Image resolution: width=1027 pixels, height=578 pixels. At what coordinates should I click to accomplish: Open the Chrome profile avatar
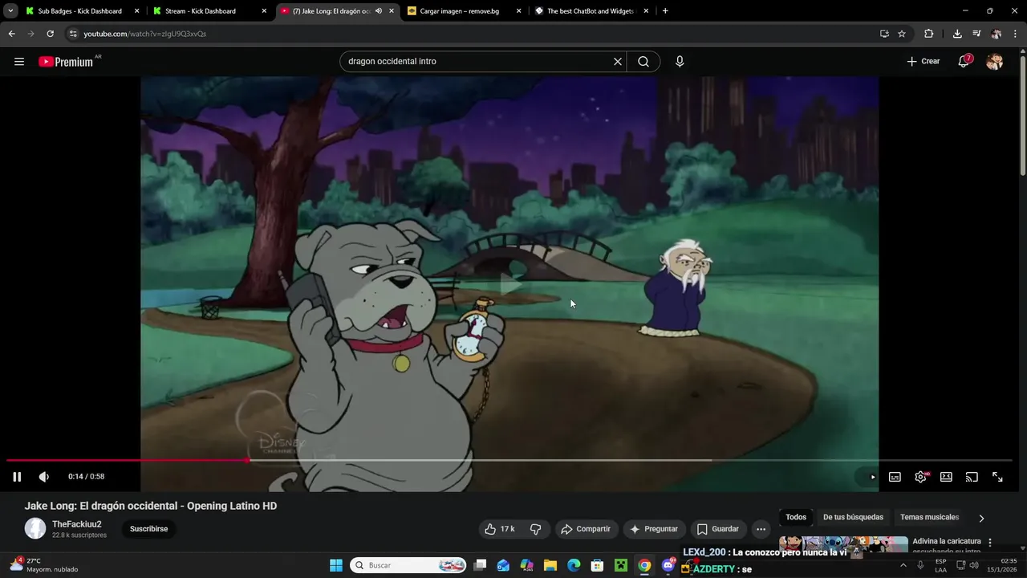click(x=997, y=34)
